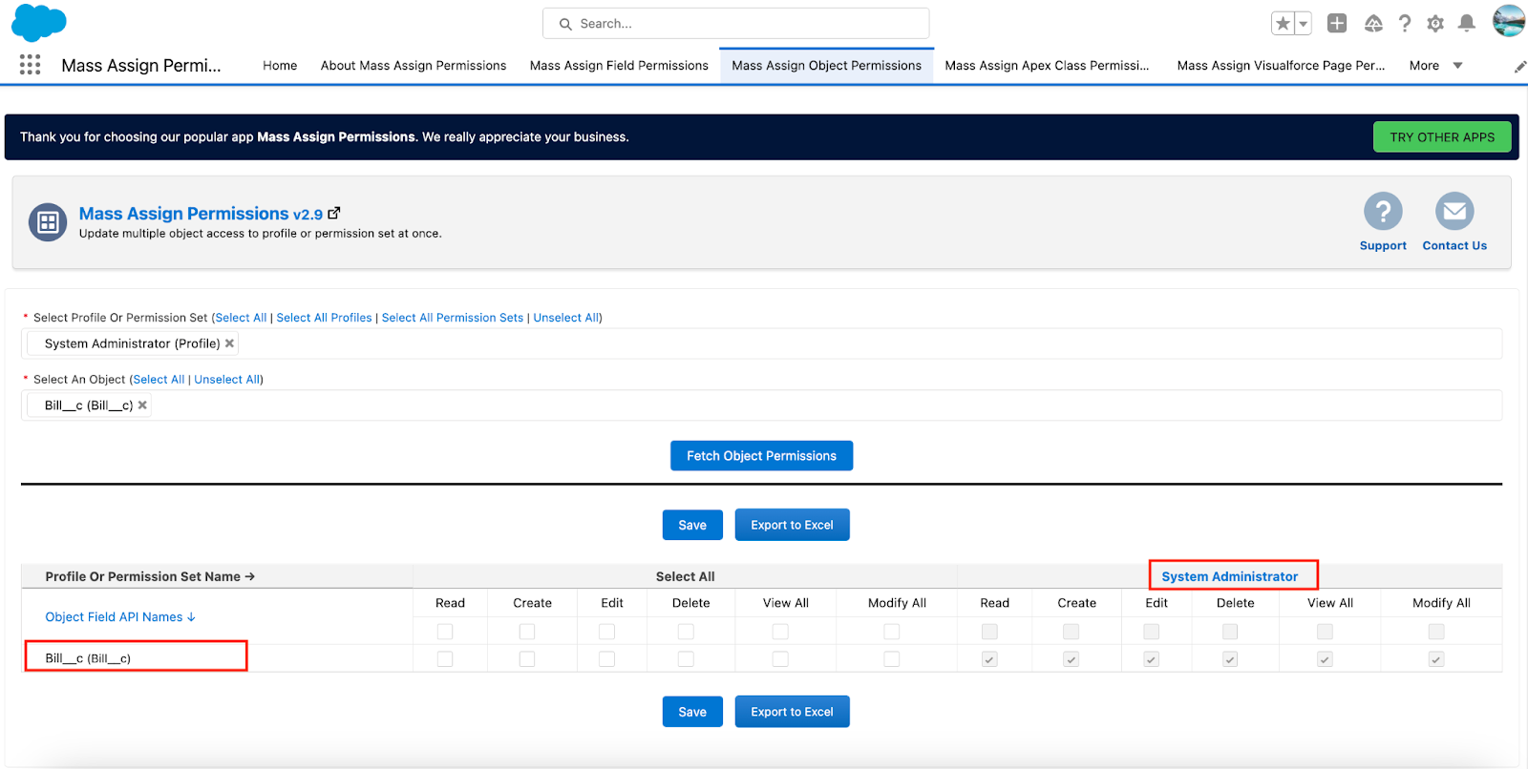Click the upper Export to Excel button
The height and width of the screenshot is (769, 1528).
792,525
